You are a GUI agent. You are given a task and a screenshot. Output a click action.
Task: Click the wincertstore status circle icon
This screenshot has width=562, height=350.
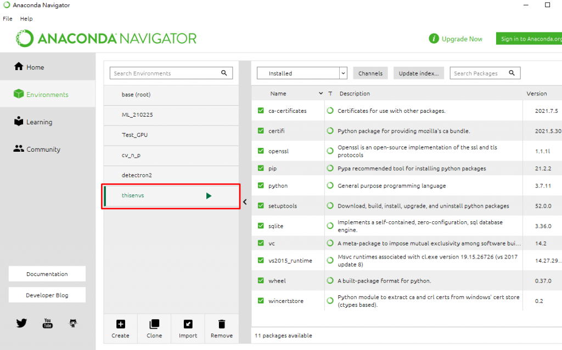330,301
